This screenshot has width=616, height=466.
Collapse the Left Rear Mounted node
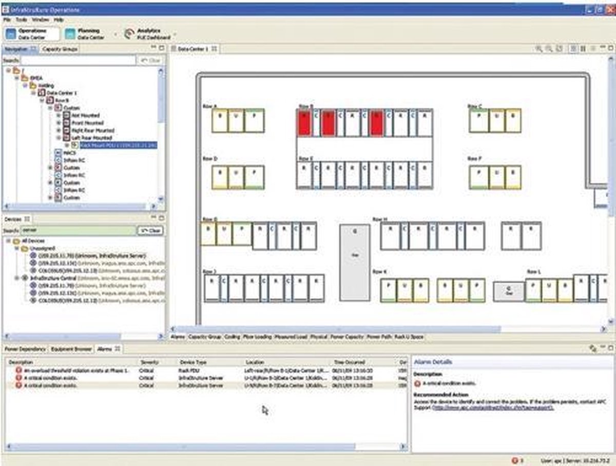(x=59, y=138)
